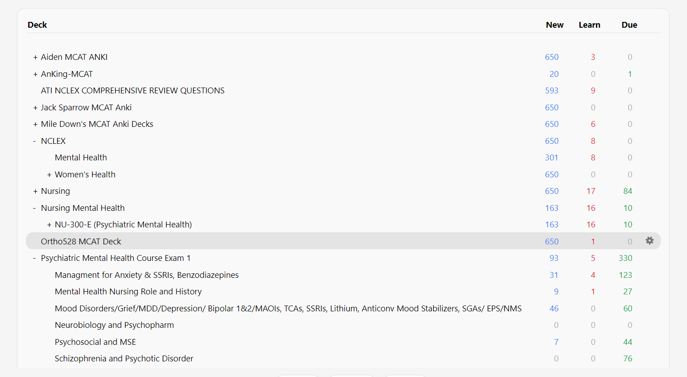Open Neurobiology and Psychopharm deck

[x=114, y=325]
